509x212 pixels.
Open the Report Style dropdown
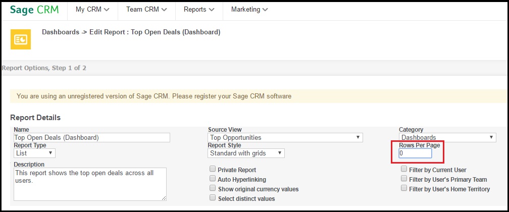pos(246,153)
